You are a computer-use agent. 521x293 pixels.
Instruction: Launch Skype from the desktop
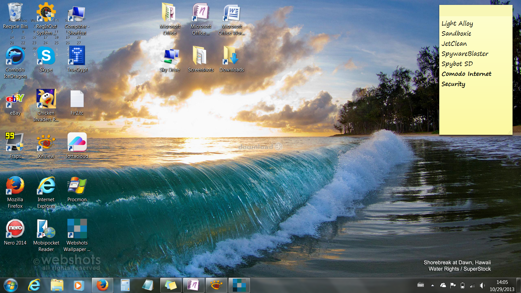point(46,56)
